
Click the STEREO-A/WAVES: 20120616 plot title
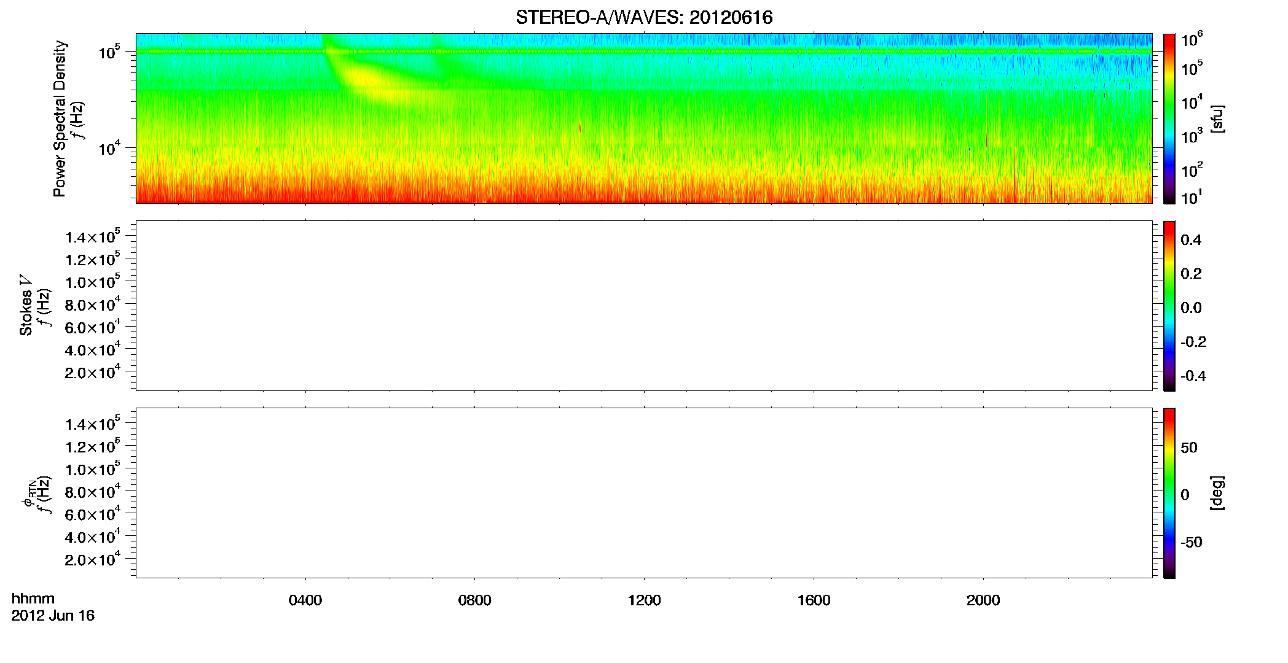click(644, 18)
